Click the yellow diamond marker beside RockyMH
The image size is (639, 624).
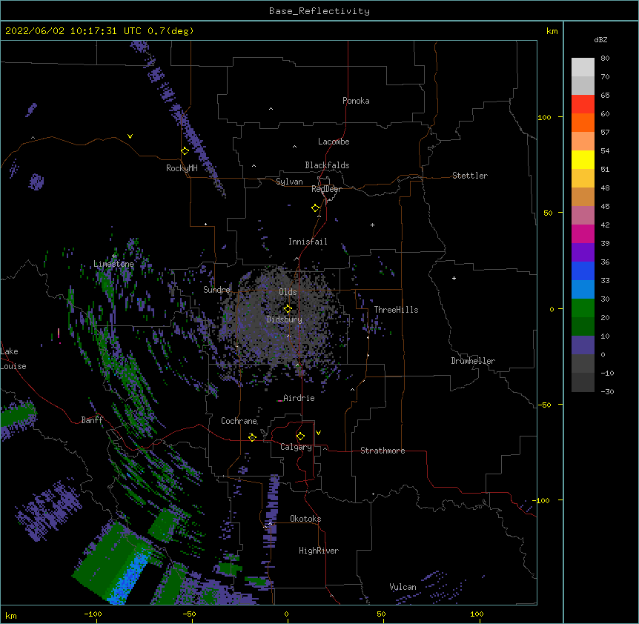185,151
